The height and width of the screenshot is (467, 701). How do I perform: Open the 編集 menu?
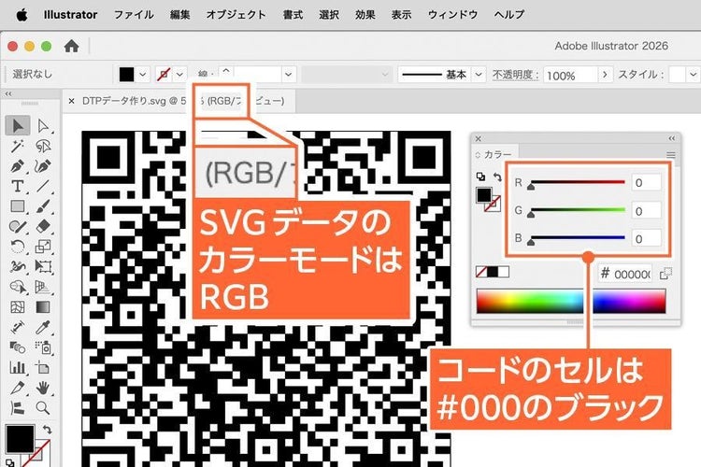coord(180,14)
